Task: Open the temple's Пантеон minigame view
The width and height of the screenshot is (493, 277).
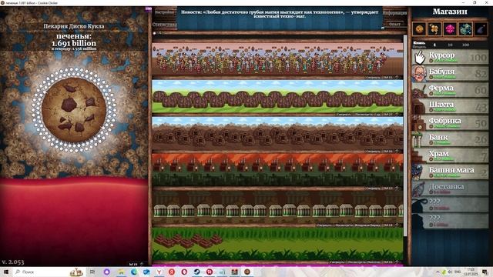Action: [x=364, y=262]
